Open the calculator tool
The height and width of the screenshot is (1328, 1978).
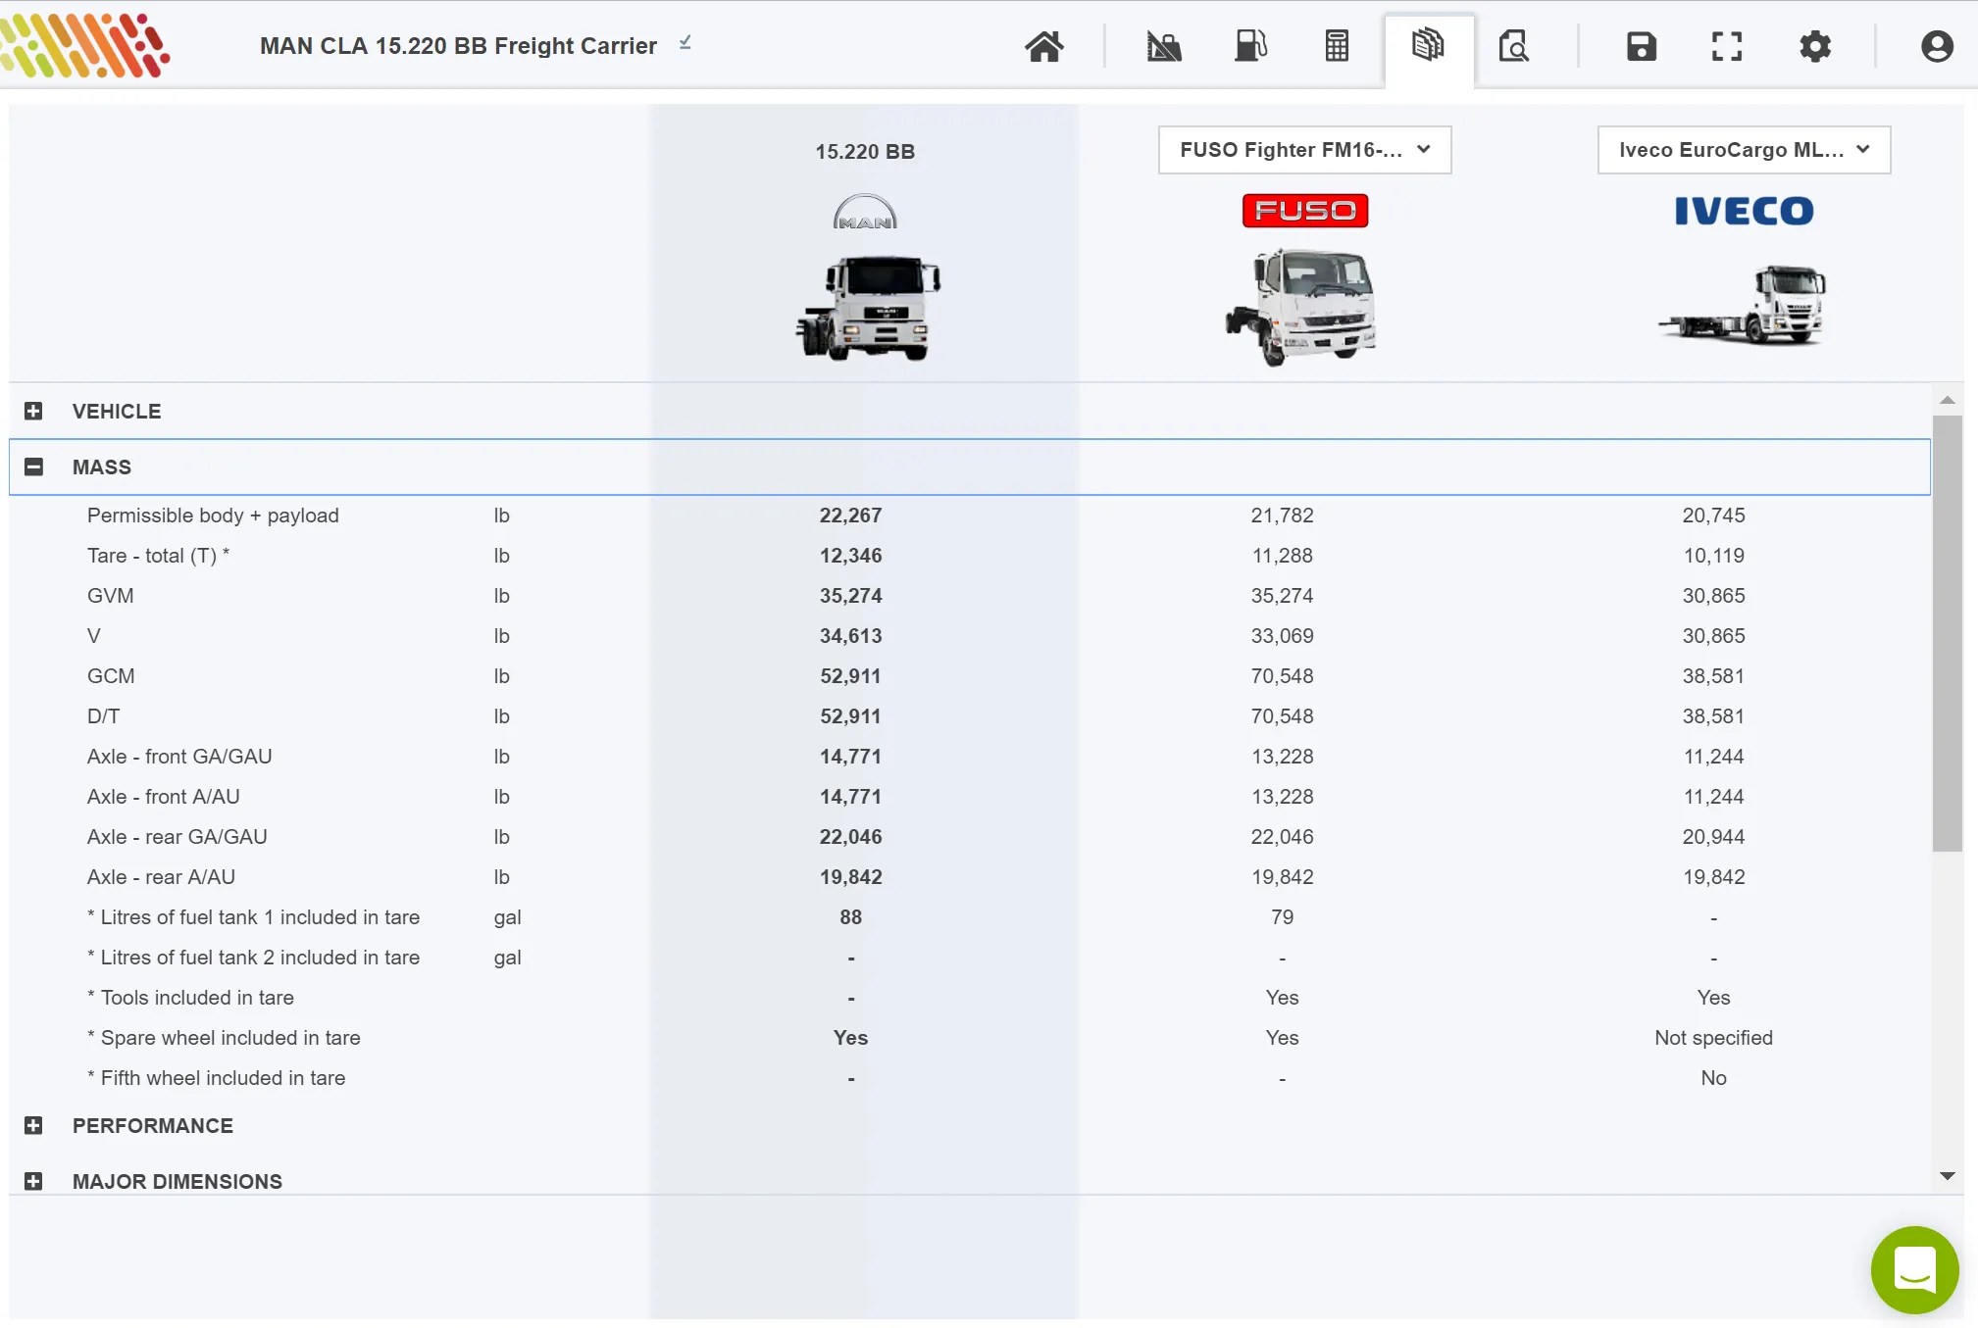point(1336,46)
